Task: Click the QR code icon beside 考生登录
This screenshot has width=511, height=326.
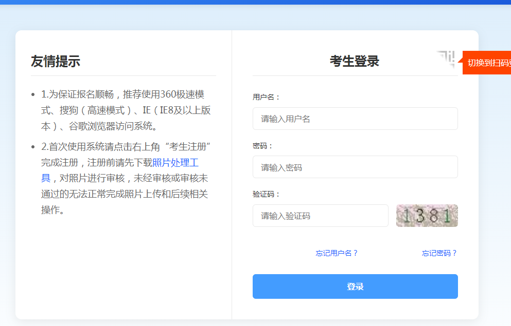Action: [447, 60]
